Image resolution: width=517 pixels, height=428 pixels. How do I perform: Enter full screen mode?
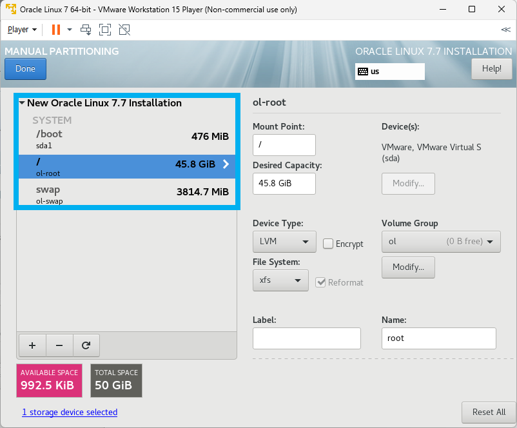click(x=105, y=30)
